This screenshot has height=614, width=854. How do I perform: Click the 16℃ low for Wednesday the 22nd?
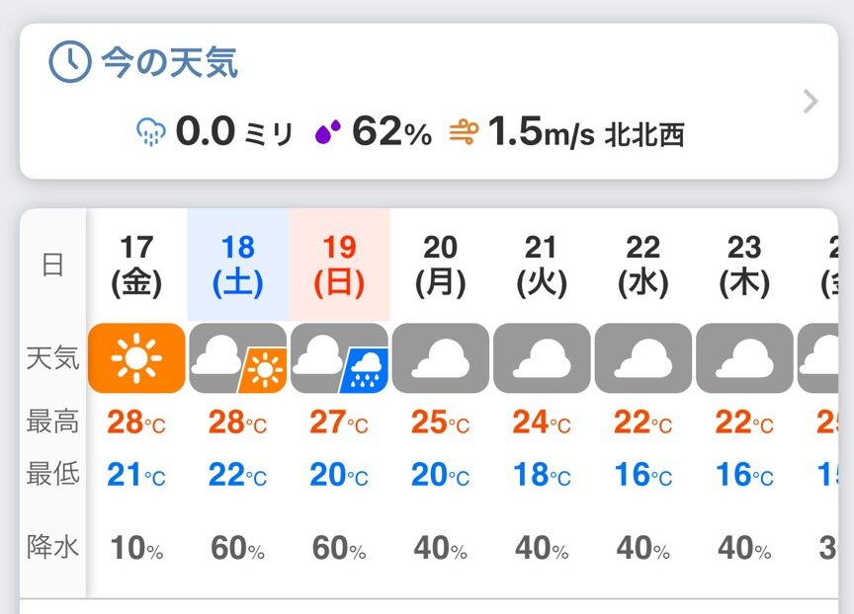click(642, 475)
